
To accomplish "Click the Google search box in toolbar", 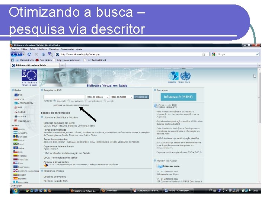I will click(236, 54).
